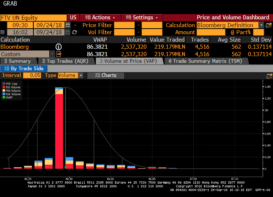Click the info icon next to Bloomberg
The width and height of the screenshot is (273, 197).
tap(59, 47)
